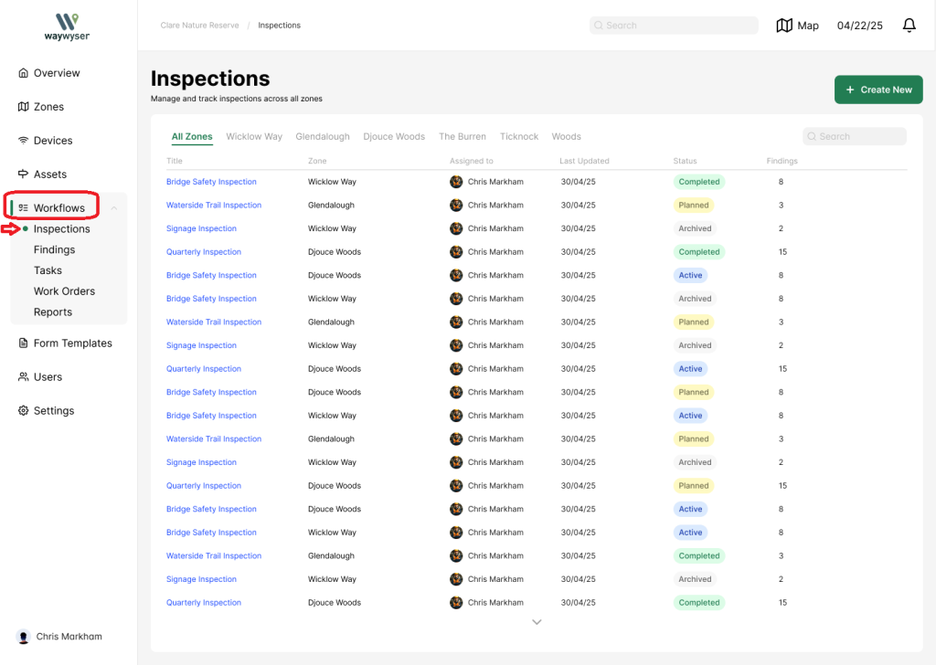
Task: Open Overview via its home icon
Action: point(24,73)
